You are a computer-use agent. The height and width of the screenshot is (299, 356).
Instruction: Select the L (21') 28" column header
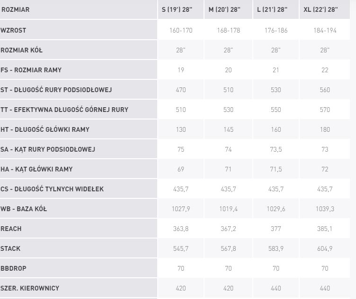(272, 9)
